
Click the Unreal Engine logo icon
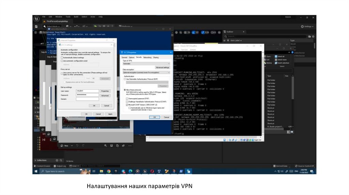coord(36,19)
